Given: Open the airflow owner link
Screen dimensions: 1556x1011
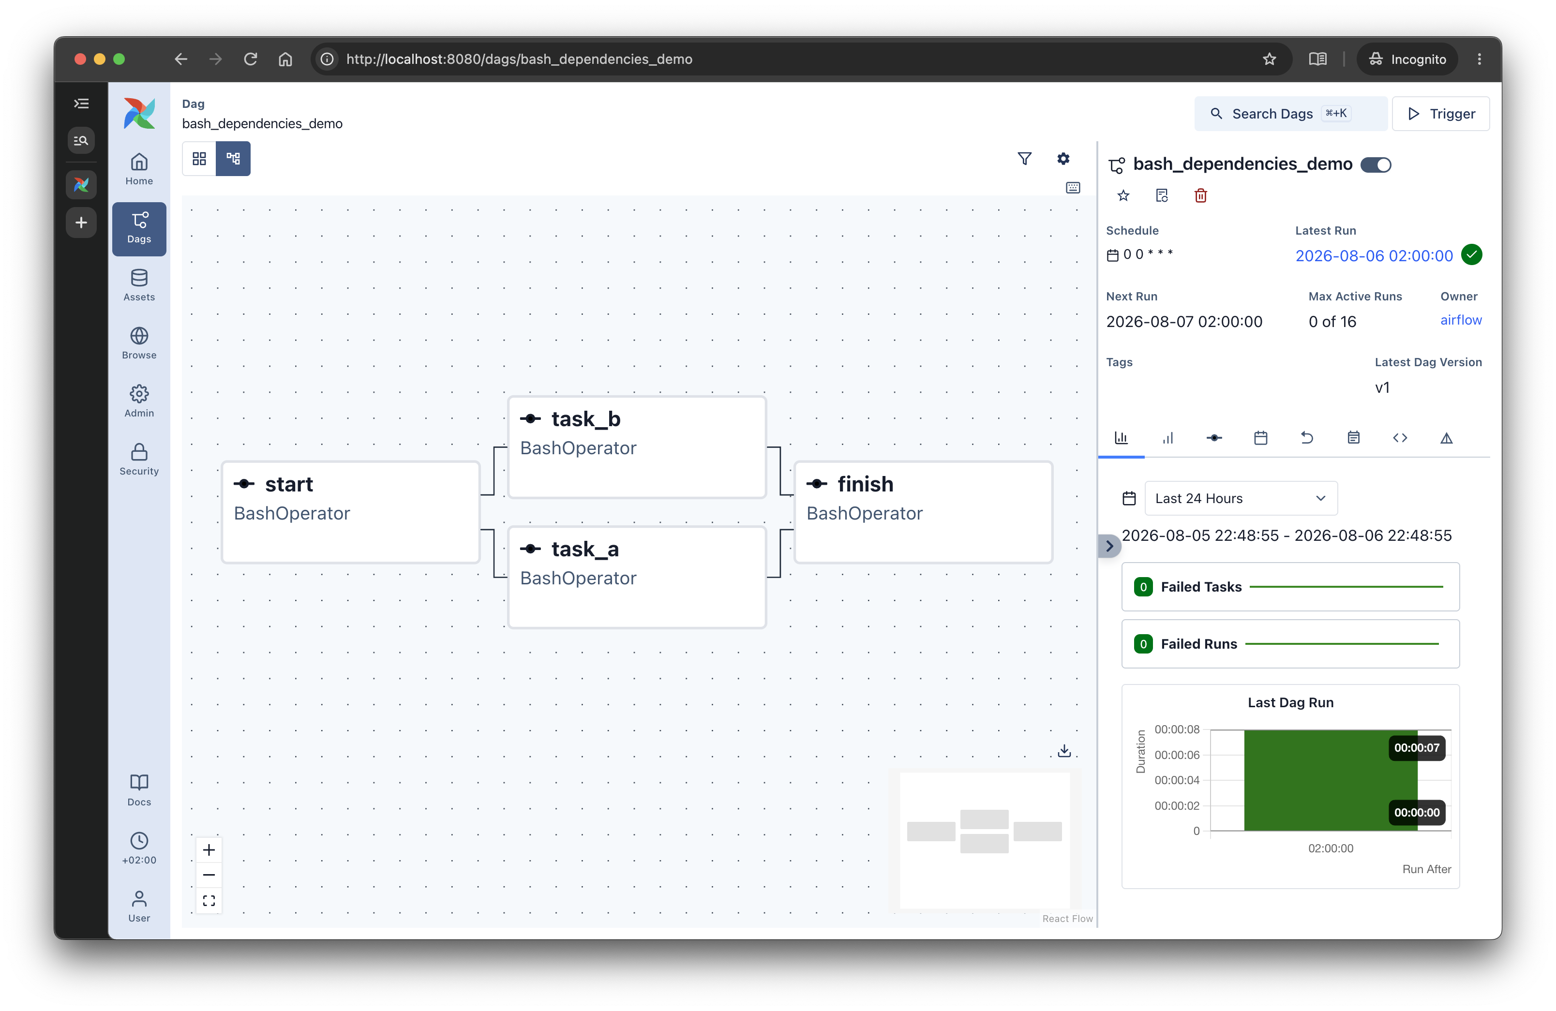Looking at the screenshot, I should (1461, 320).
